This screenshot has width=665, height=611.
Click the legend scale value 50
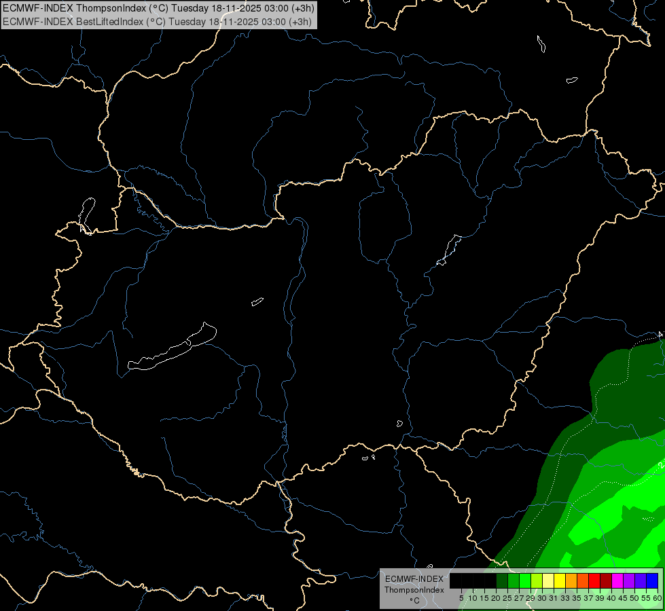pos(634,598)
